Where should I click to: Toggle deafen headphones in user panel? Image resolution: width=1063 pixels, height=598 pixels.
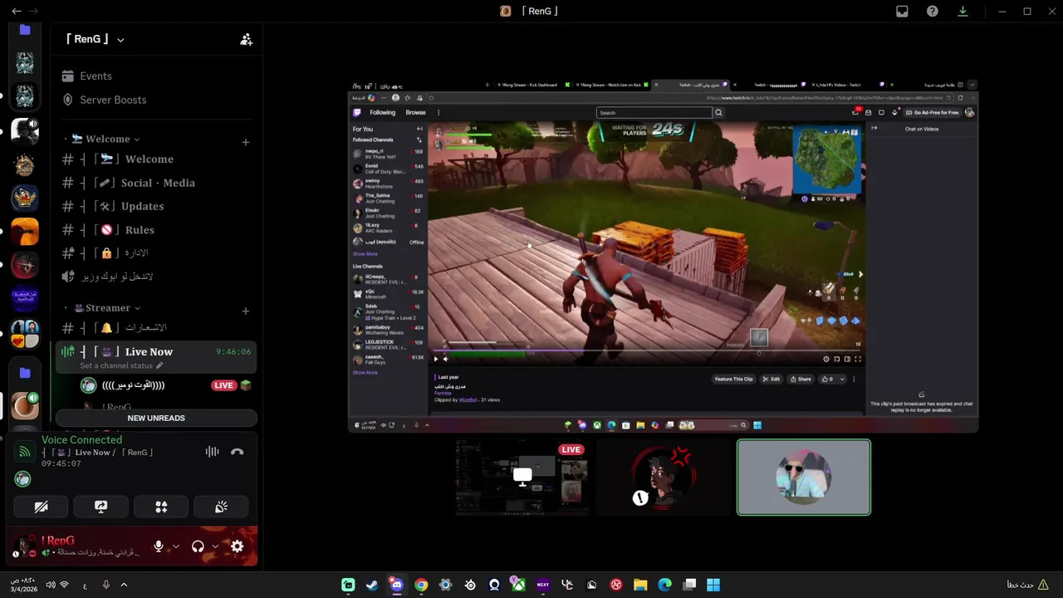tap(198, 547)
